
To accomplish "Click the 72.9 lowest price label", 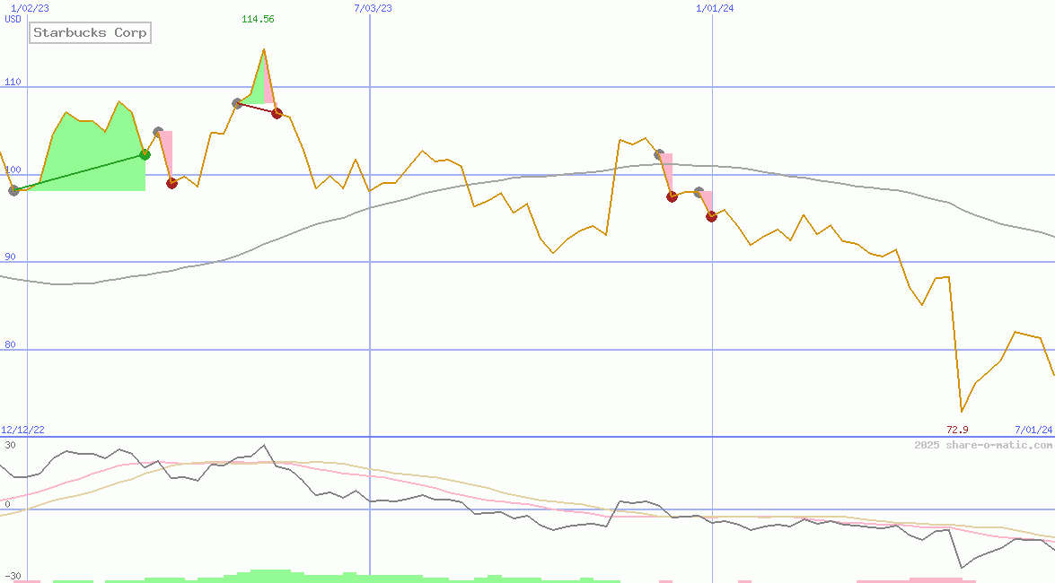I will pyautogui.click(x=957, y=431).
